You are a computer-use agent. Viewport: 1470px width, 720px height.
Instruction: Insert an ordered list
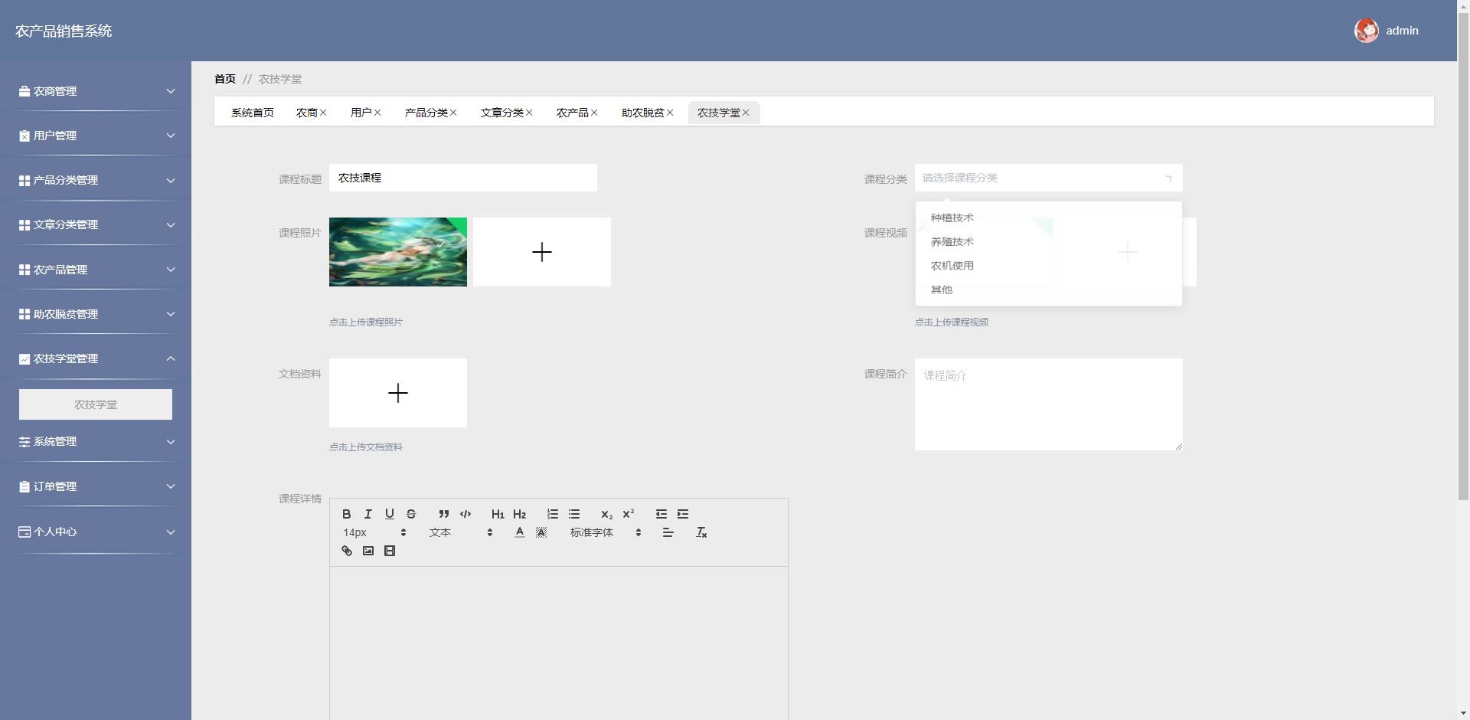[x=552, y=514]
